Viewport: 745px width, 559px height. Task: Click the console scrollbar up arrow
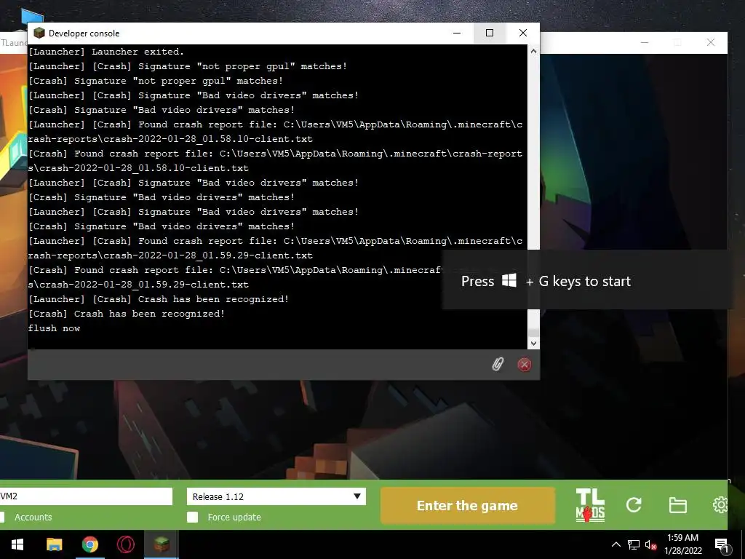[x=533, y=51]
